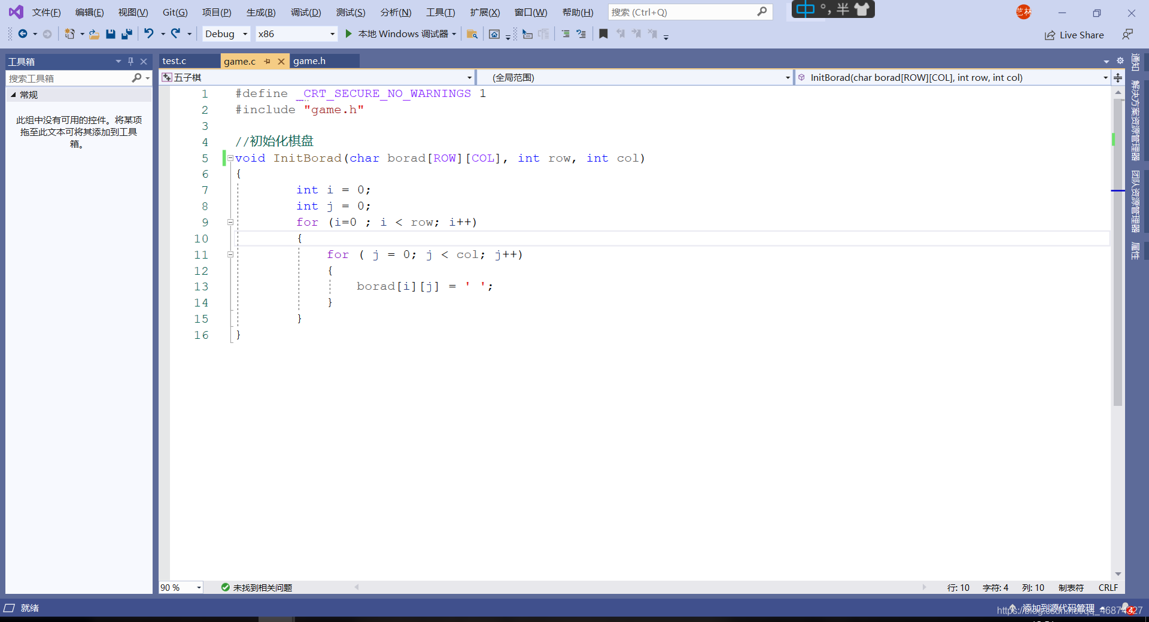
Task: Click the editor settings gear icon
Action: click(1120, 61)
